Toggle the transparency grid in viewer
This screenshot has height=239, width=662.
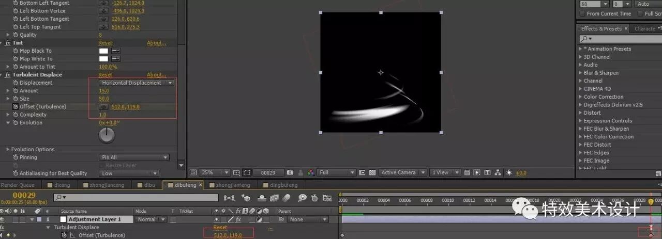click(x=373, y=172)
